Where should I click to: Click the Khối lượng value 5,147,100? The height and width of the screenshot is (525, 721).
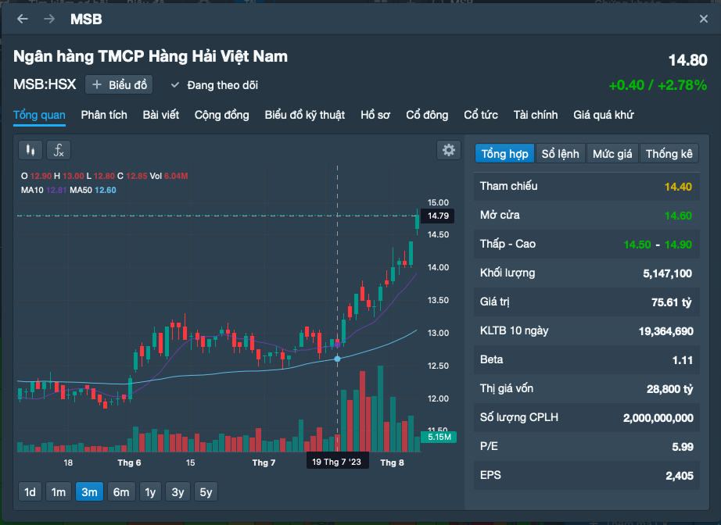[667, 273]
